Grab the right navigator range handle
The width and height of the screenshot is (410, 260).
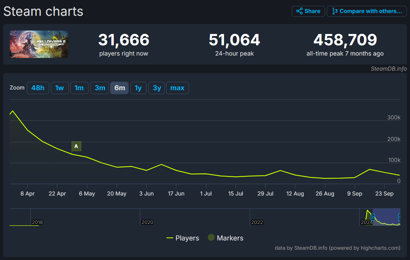[399, 217]
